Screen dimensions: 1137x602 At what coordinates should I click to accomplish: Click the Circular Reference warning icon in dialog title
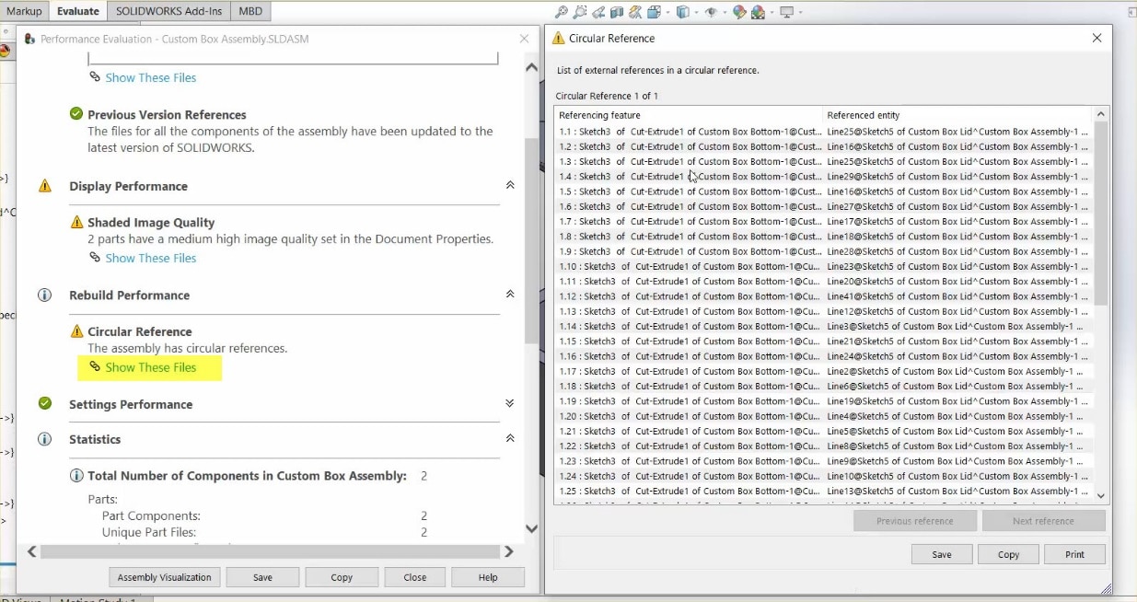click(558, 39)
